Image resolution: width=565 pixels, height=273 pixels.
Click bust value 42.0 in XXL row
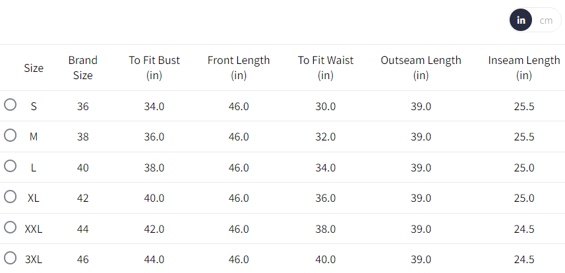click(x=154, y=229)
